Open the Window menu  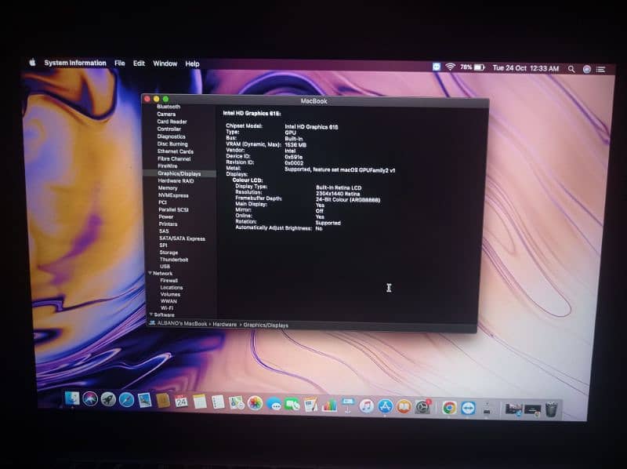tap(165, 64)
